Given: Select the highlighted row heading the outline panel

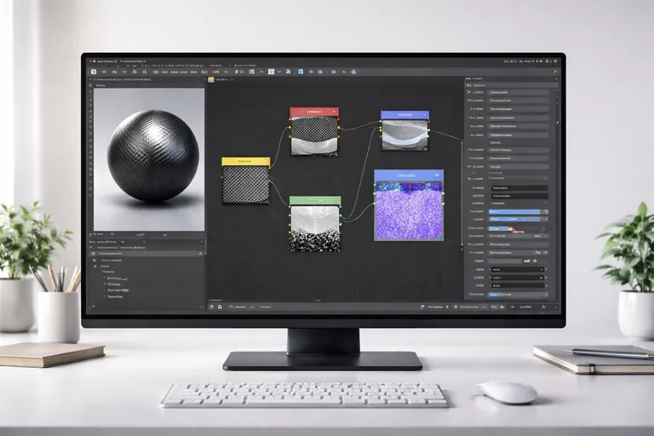Looking at the screenshot, I should click(146, 254).
